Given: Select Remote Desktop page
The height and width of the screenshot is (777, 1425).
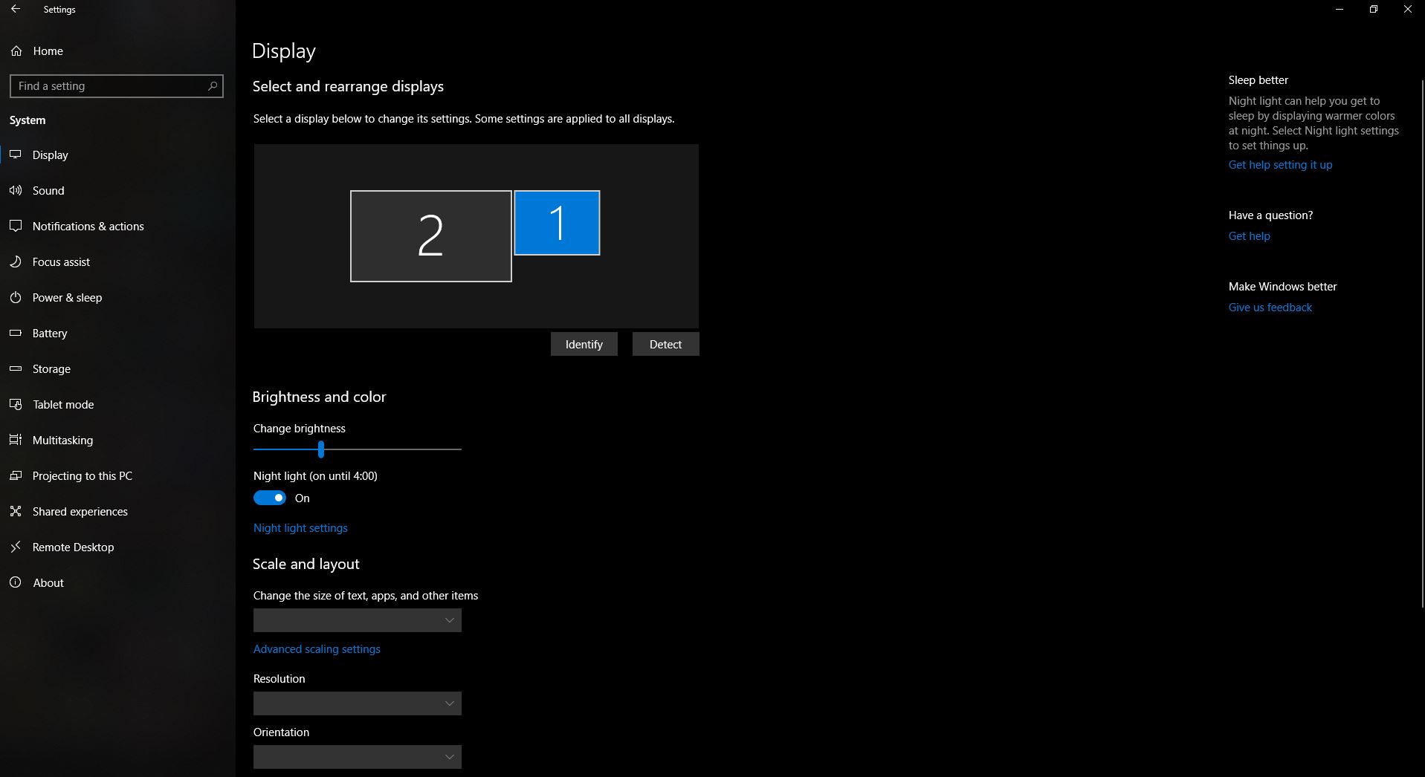Looking at the screenshot, I should pyautogui.click(x=117, y=547).
